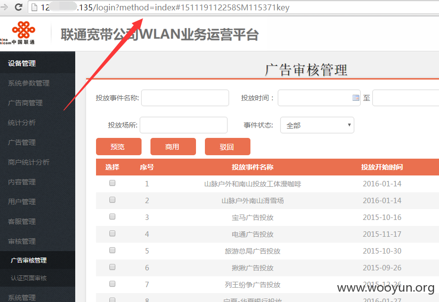Click the 联通宽带公司WLAN业务运营平台 title
This screenshot has width=439, height=302.
pos(159,35)
